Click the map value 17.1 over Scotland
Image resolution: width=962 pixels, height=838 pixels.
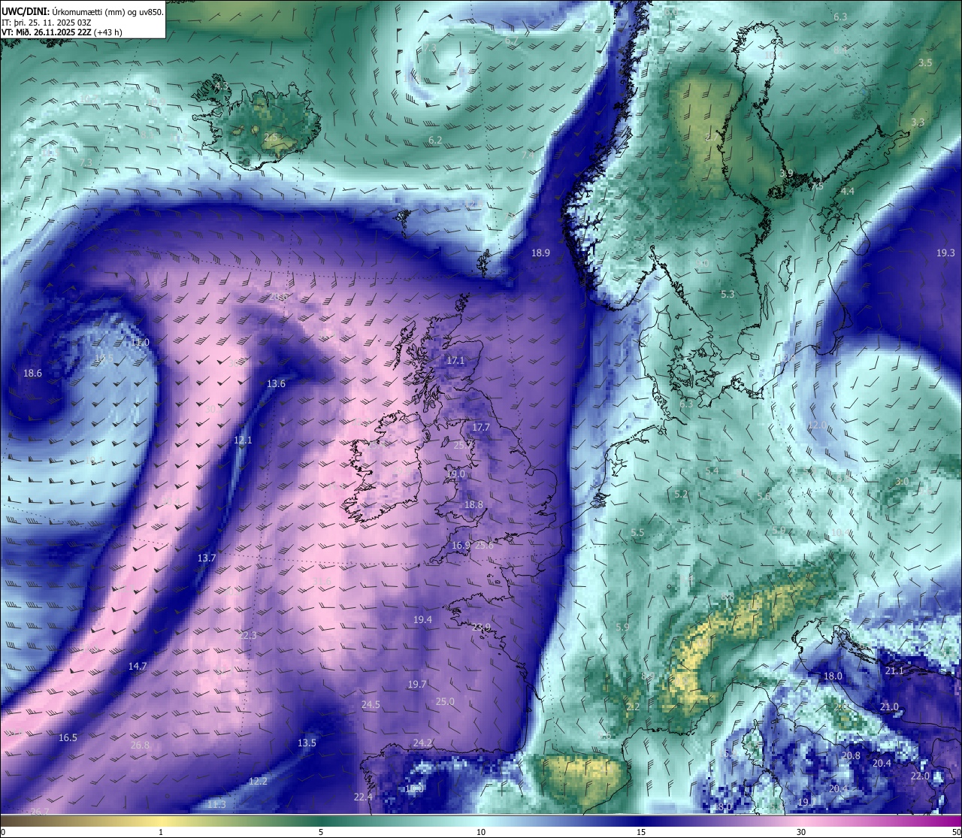pos(455,361)
